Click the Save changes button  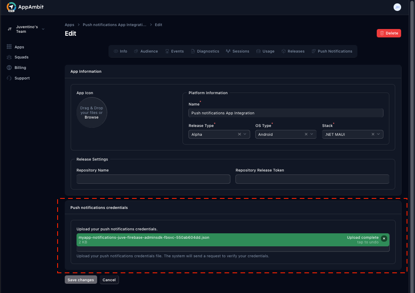[x=80, y=280]
